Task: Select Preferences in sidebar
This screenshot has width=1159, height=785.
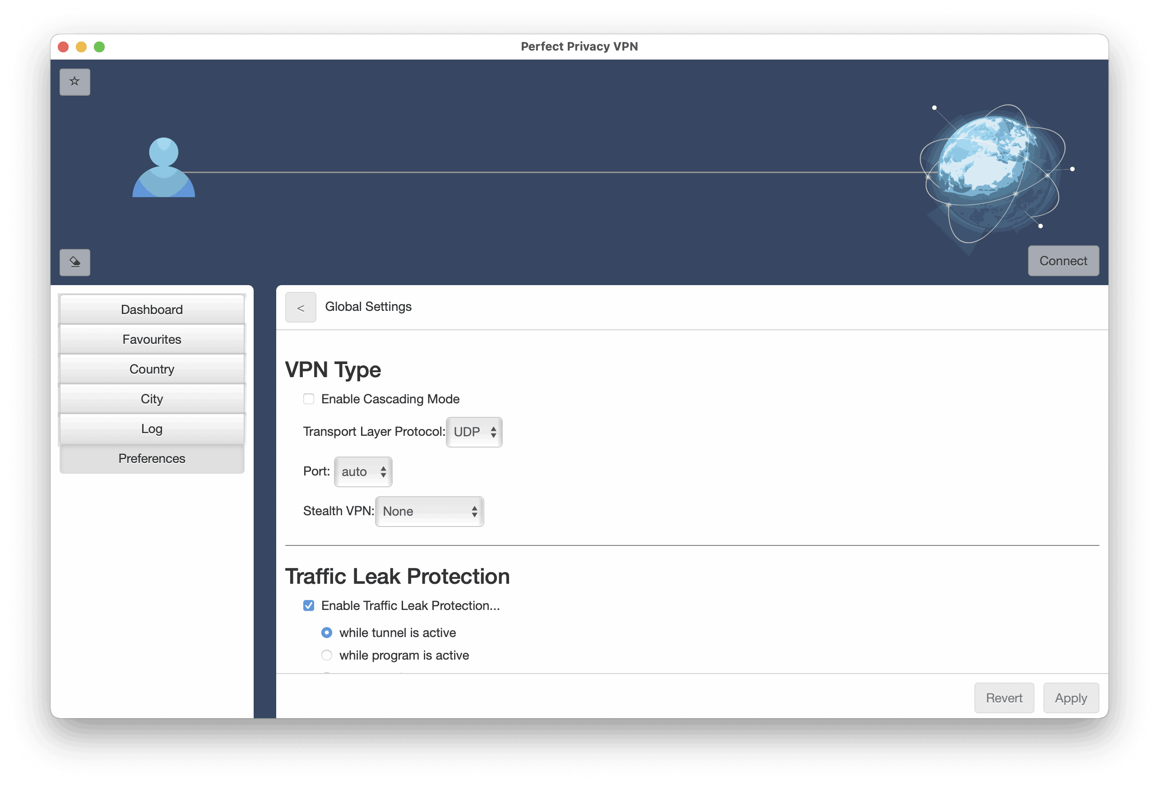Action: 152,459
